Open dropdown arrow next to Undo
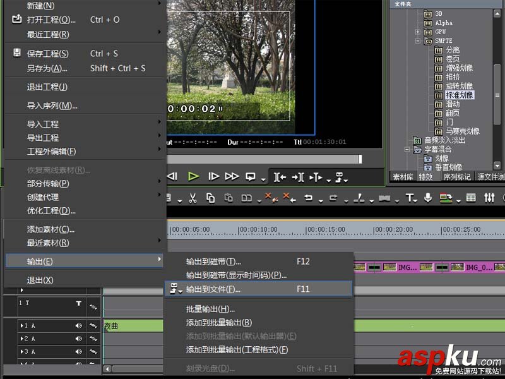This screenshot has height=379, width=505. [321, 202]
